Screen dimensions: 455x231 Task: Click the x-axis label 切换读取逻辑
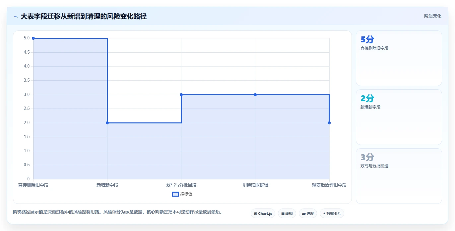[255, 185]
